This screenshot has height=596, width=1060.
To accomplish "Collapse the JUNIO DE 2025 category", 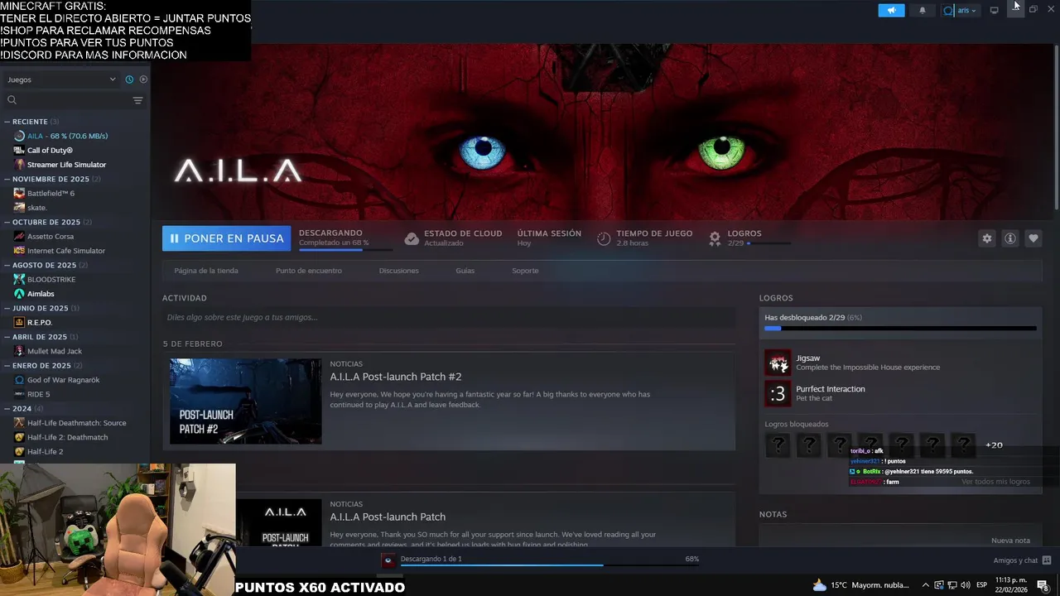I will [x=41, y=308].
